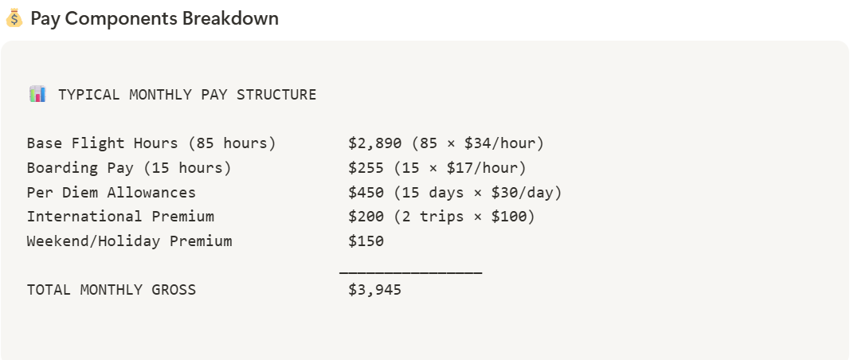This screenshot has height=360, width=850.
Task: Select the Base Flight Hours (85 hours) label
Action: tap(151, 143)
